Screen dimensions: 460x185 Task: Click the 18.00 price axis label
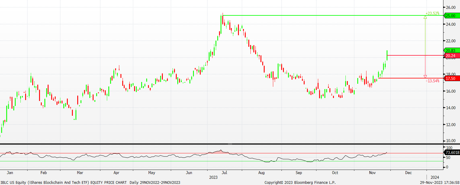point(450,74)
